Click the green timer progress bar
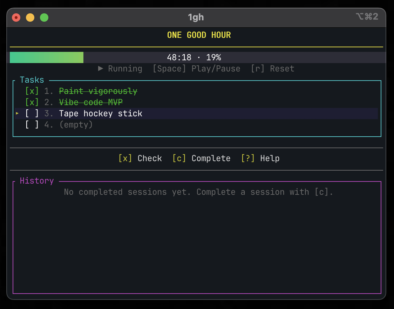 tap(46, 57)
